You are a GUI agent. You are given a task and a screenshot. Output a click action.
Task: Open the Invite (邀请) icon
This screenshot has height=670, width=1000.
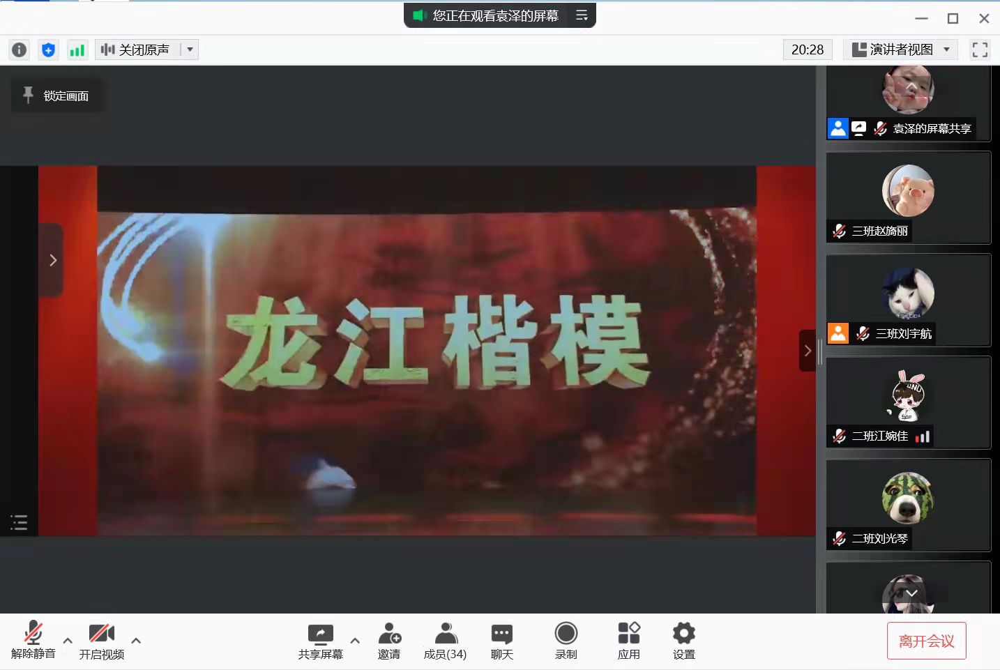point(389,641)
